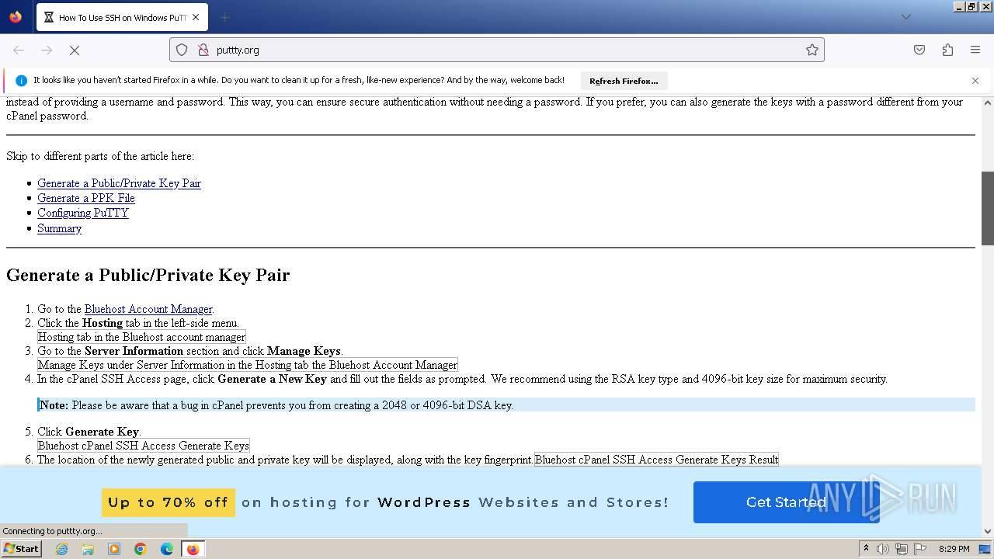Open the Bluehost Account Manager link
This screenshot has height=559, width=994.
coord(148,309)
